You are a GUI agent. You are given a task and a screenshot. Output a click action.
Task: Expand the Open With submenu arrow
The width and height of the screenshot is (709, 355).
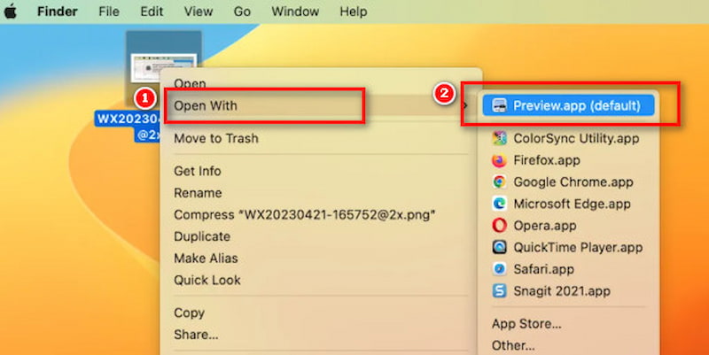click(465, 105)
